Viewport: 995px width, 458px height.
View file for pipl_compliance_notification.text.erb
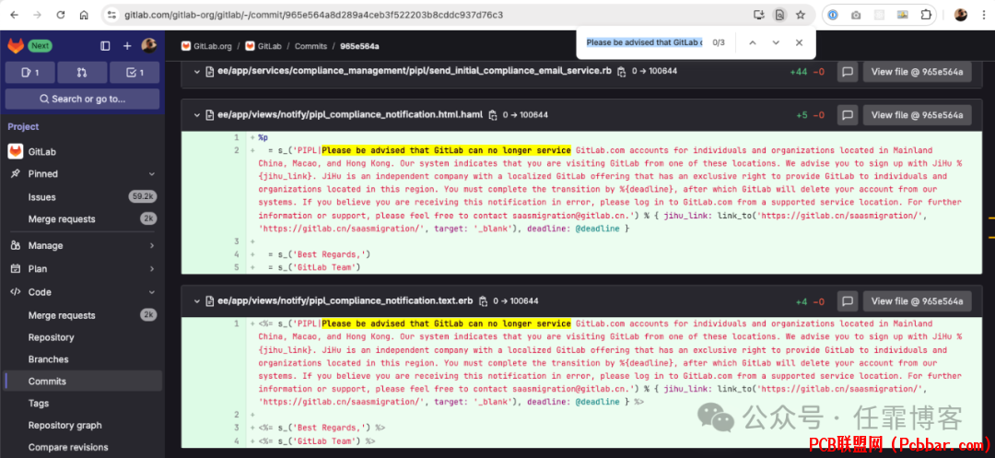pyautogui.click(x=917, y=301)
